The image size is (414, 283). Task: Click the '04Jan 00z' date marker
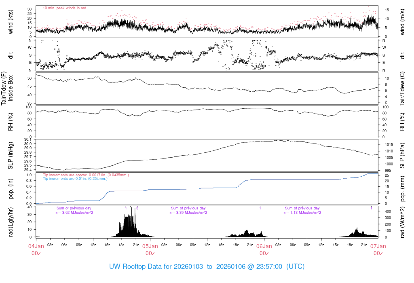(x=36, y=250)
